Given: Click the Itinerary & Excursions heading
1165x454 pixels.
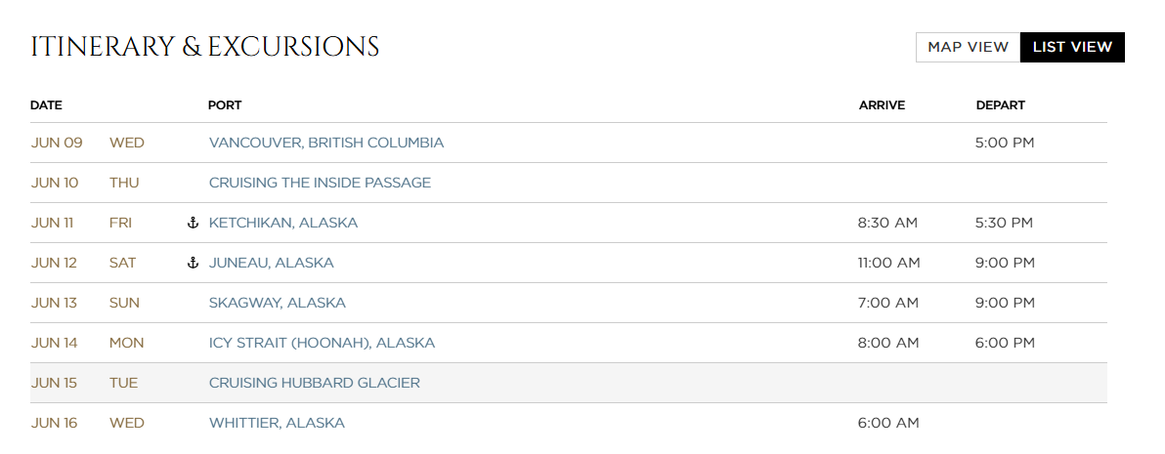Looking at the screenshot, I should [204, 46].
